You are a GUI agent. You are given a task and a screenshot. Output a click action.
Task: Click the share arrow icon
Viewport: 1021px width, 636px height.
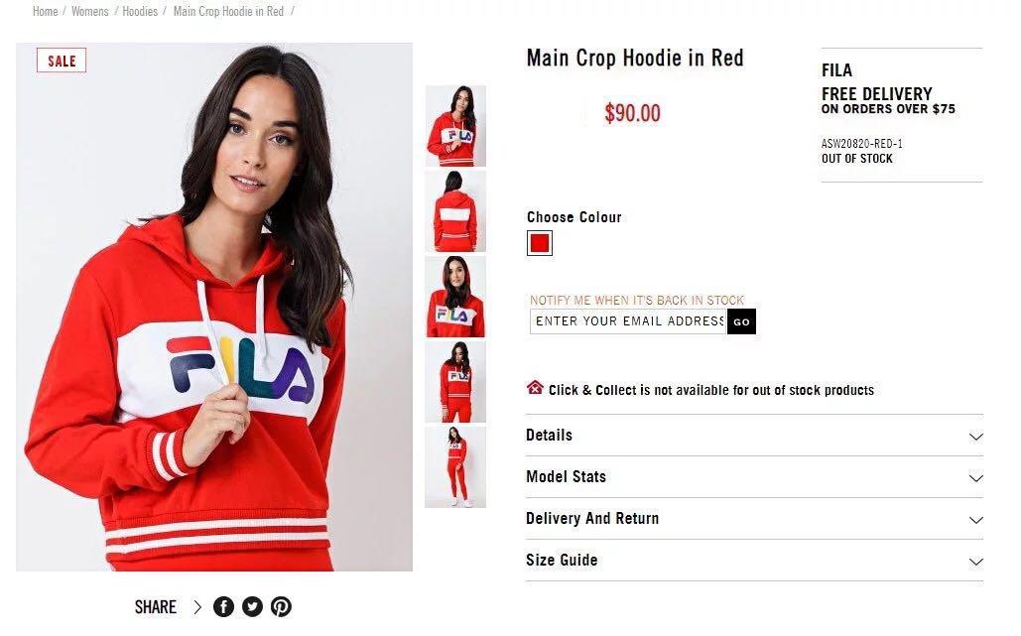point(197,607)
